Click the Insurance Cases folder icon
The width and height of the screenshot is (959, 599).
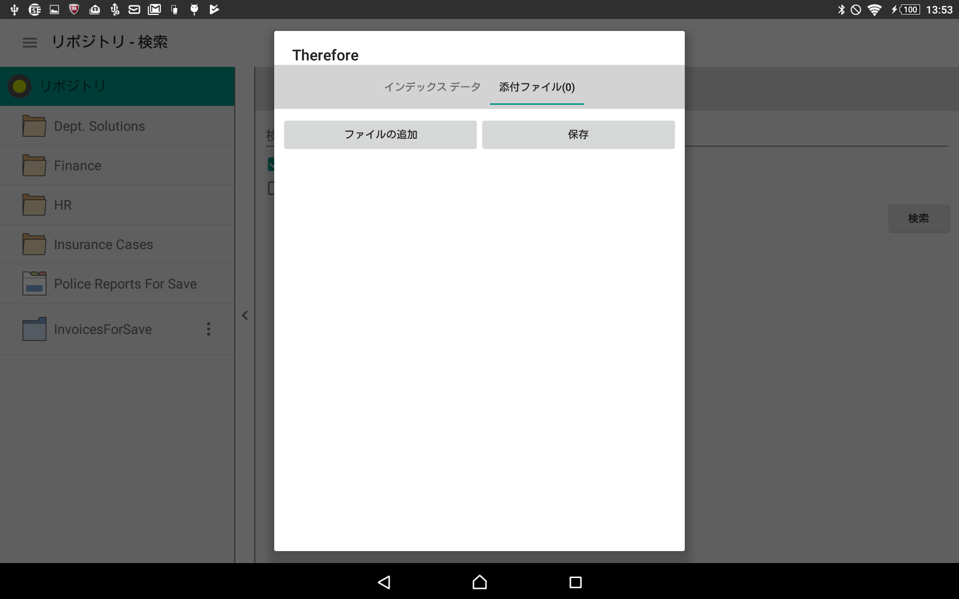(34, 244)
